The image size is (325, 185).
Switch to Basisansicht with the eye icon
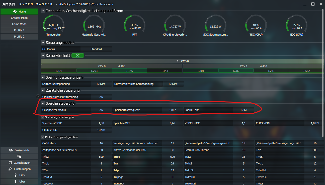19,150
